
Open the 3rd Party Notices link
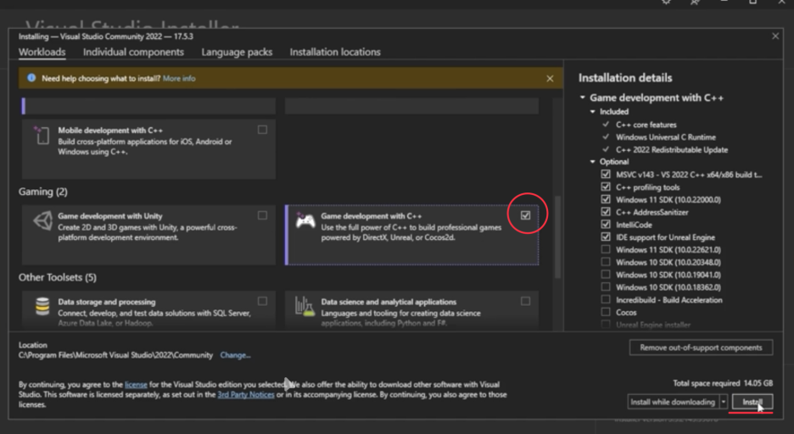click(x=246, y=394)
